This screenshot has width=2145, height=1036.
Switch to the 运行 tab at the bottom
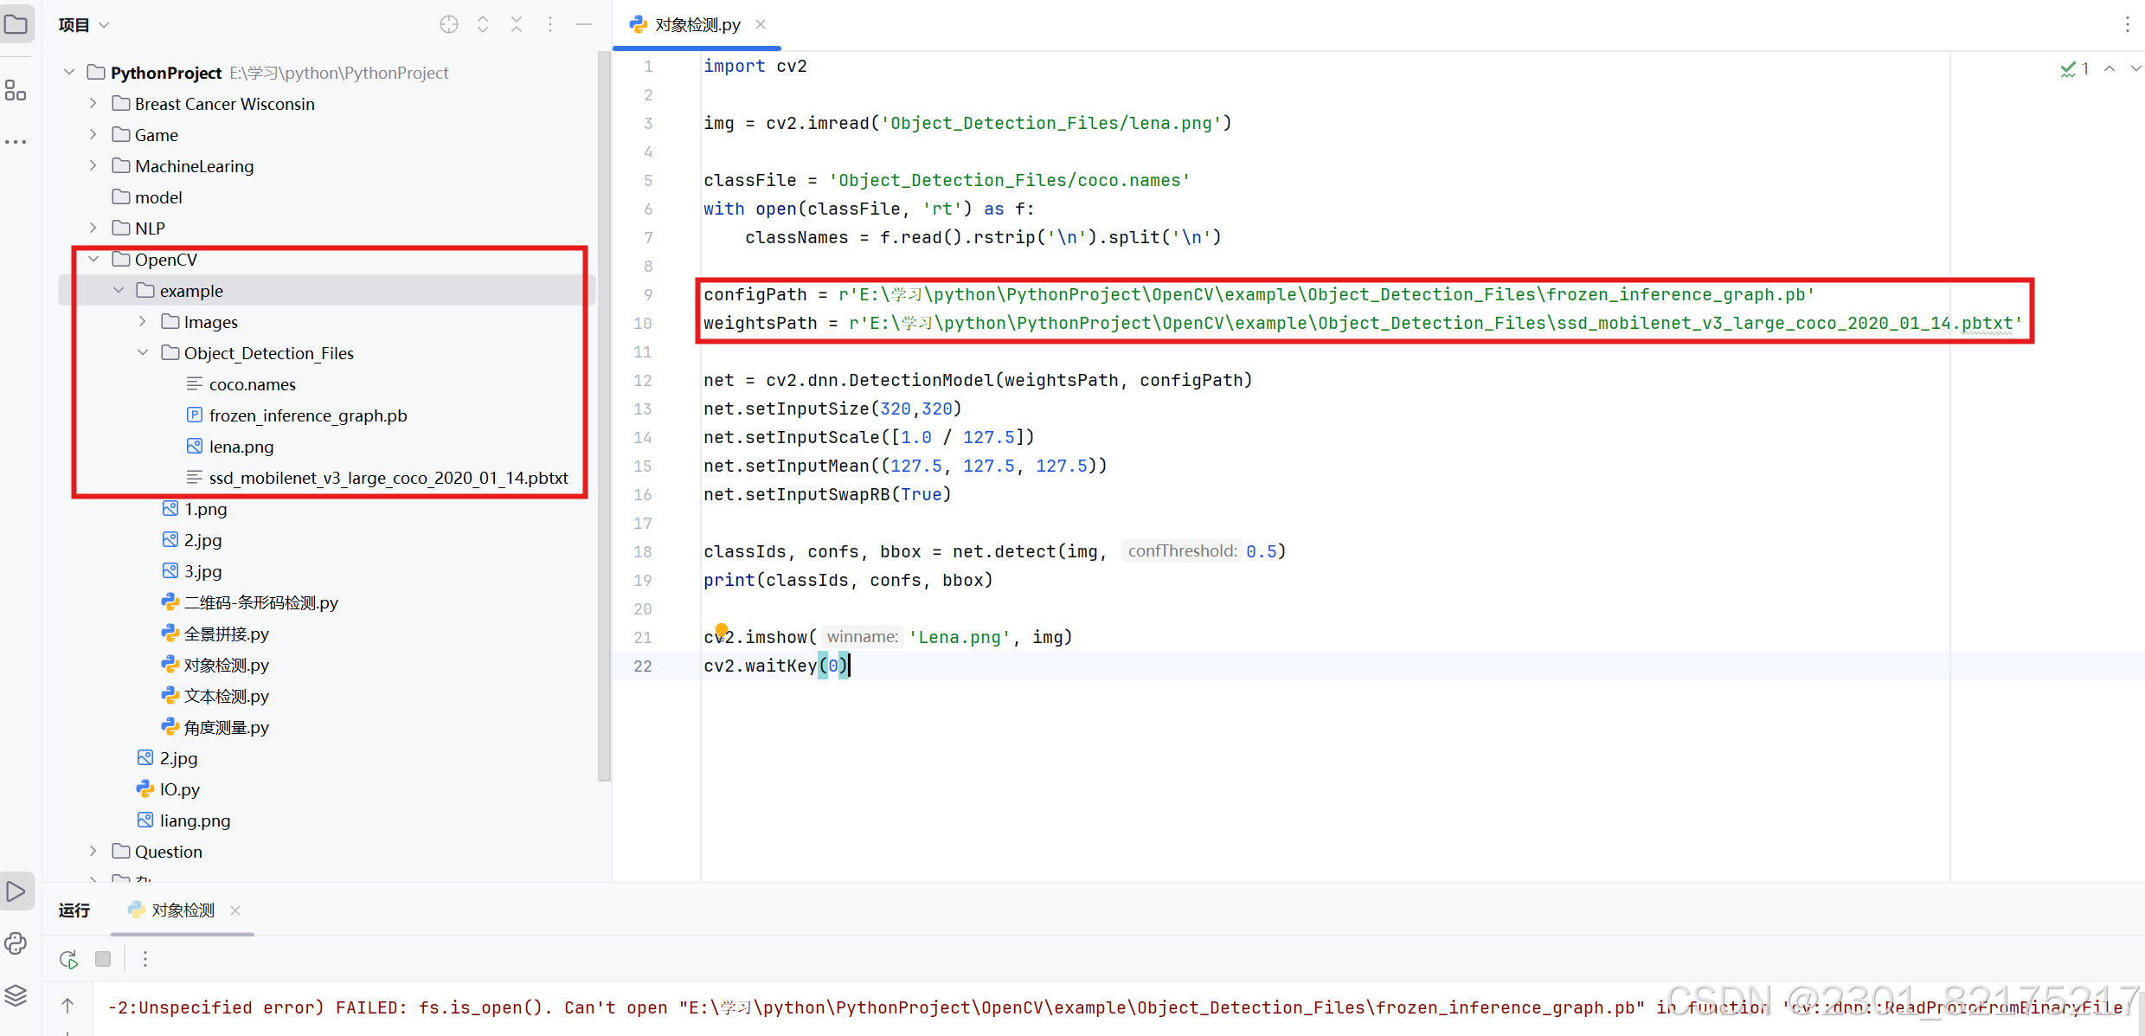(x=74, y=910)
